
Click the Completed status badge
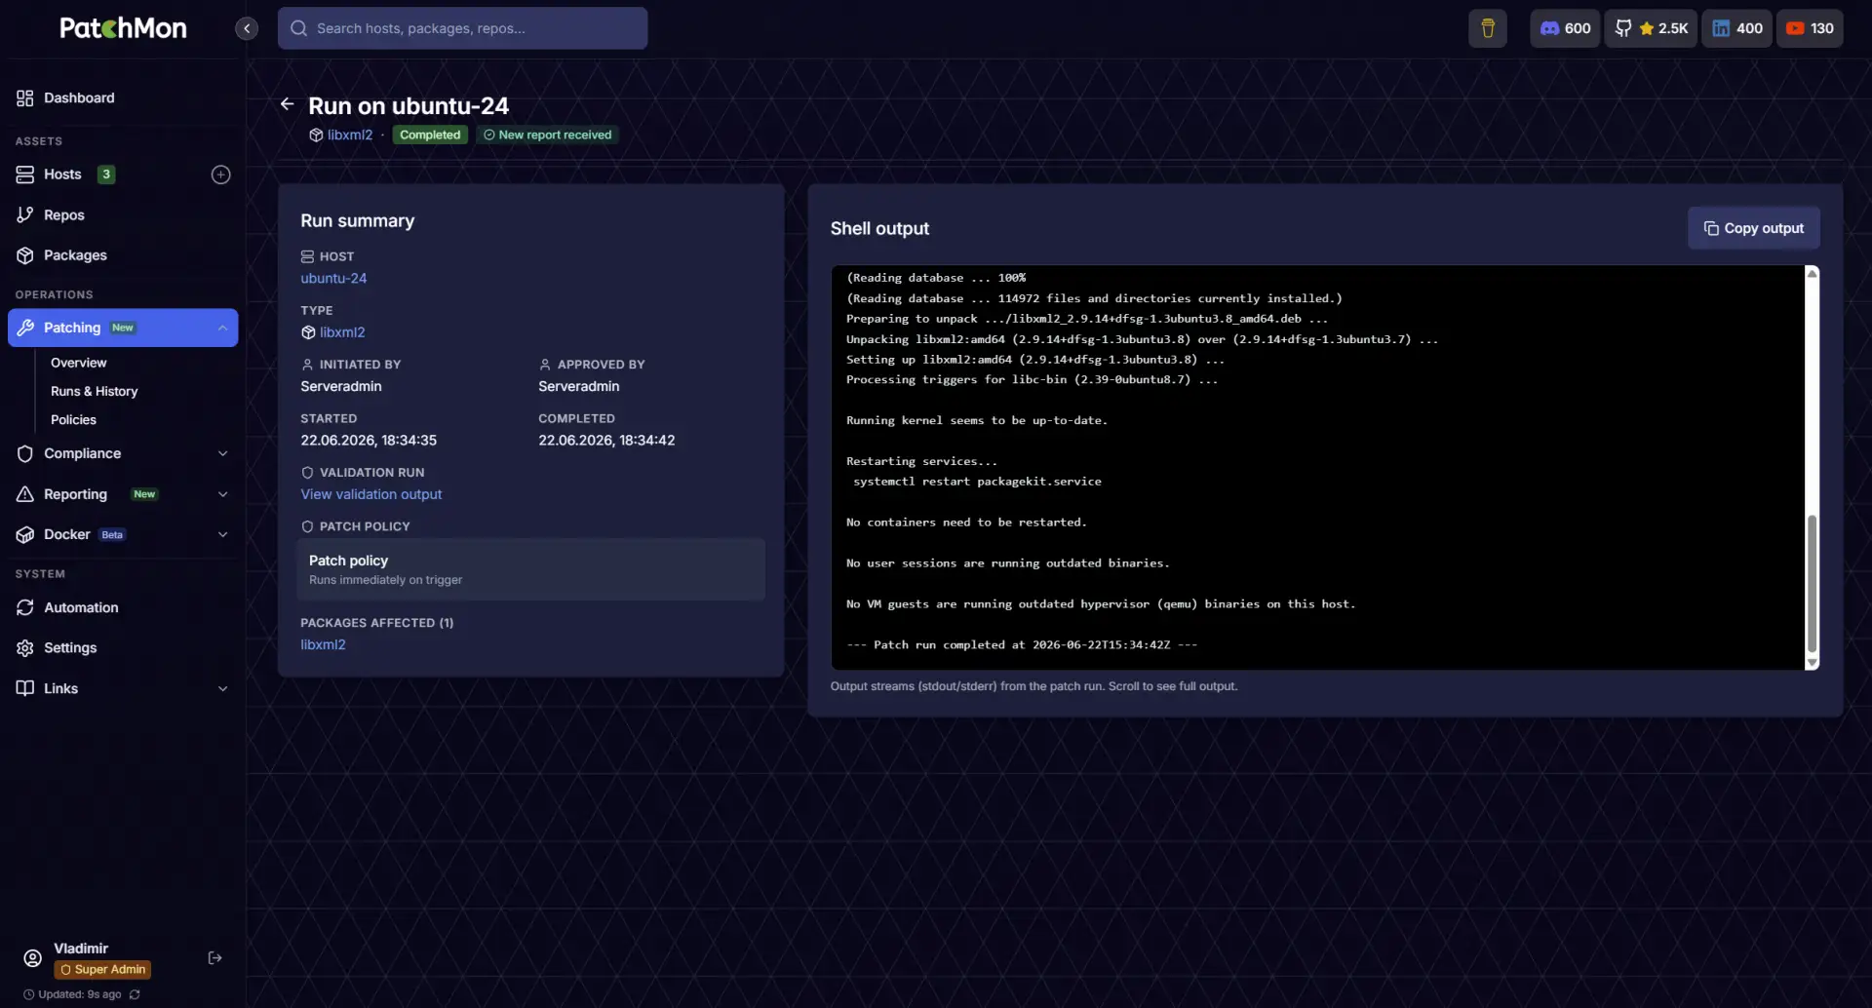pyautogui.click(x=430, y=136)
